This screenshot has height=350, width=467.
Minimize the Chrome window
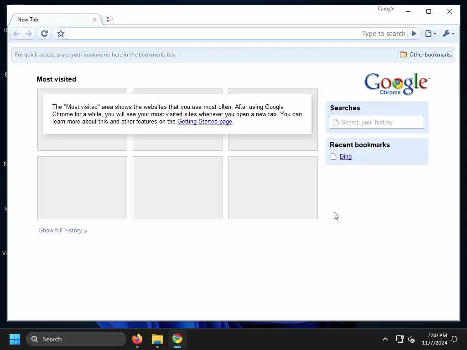(x=408, y=11)
